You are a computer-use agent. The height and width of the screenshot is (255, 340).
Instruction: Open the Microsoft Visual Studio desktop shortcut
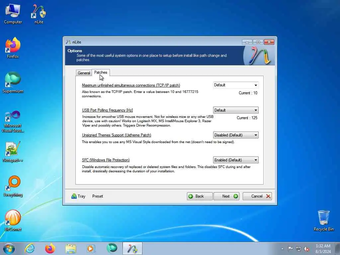tap(13, 121)
